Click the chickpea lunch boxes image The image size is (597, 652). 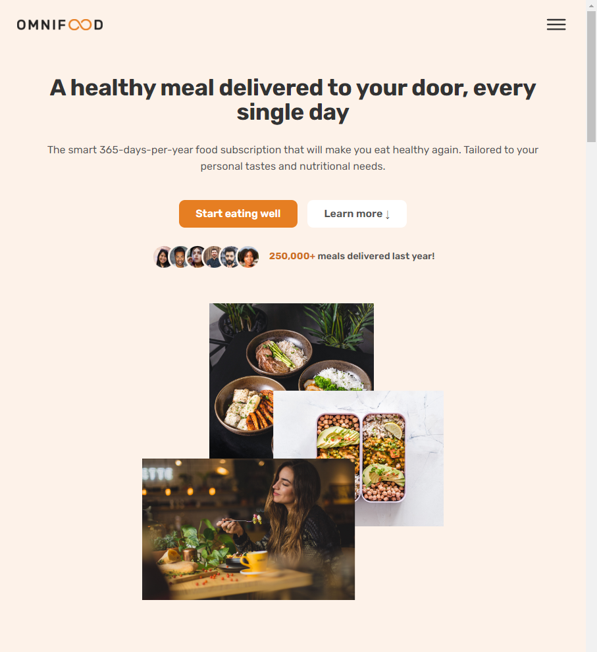[x=400, y=457]
